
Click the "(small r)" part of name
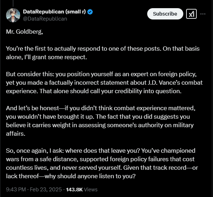click(75, 12)
